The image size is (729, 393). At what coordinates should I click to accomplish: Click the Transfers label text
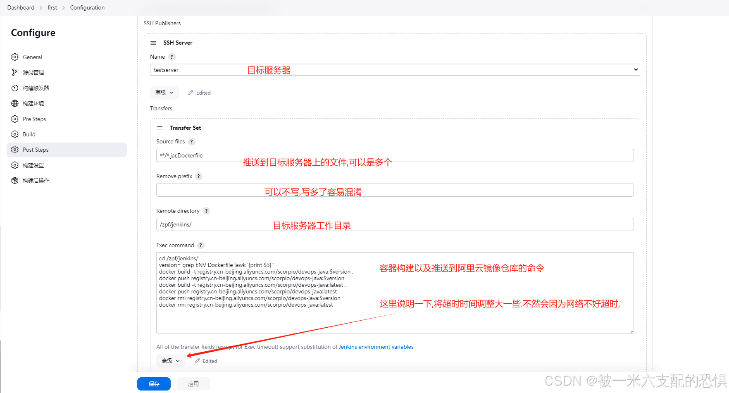pyautogui.click(x=161, y=109)
